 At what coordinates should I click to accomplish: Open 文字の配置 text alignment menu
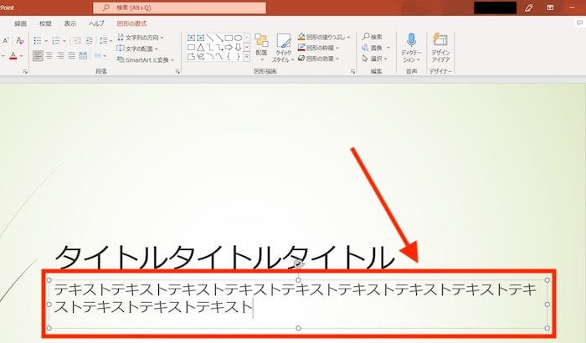click(137, 49)
